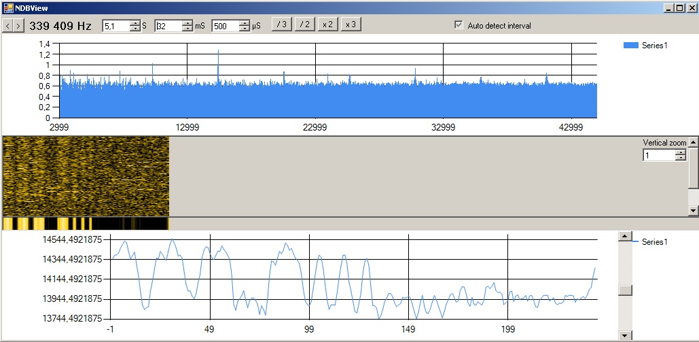Increase the microseconds value with up arrow
Screen dimensions: 699x342
[245, 23]
